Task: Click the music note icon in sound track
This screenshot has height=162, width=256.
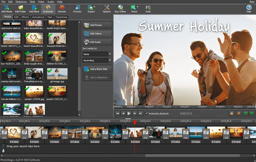Action: coord(3,146)
